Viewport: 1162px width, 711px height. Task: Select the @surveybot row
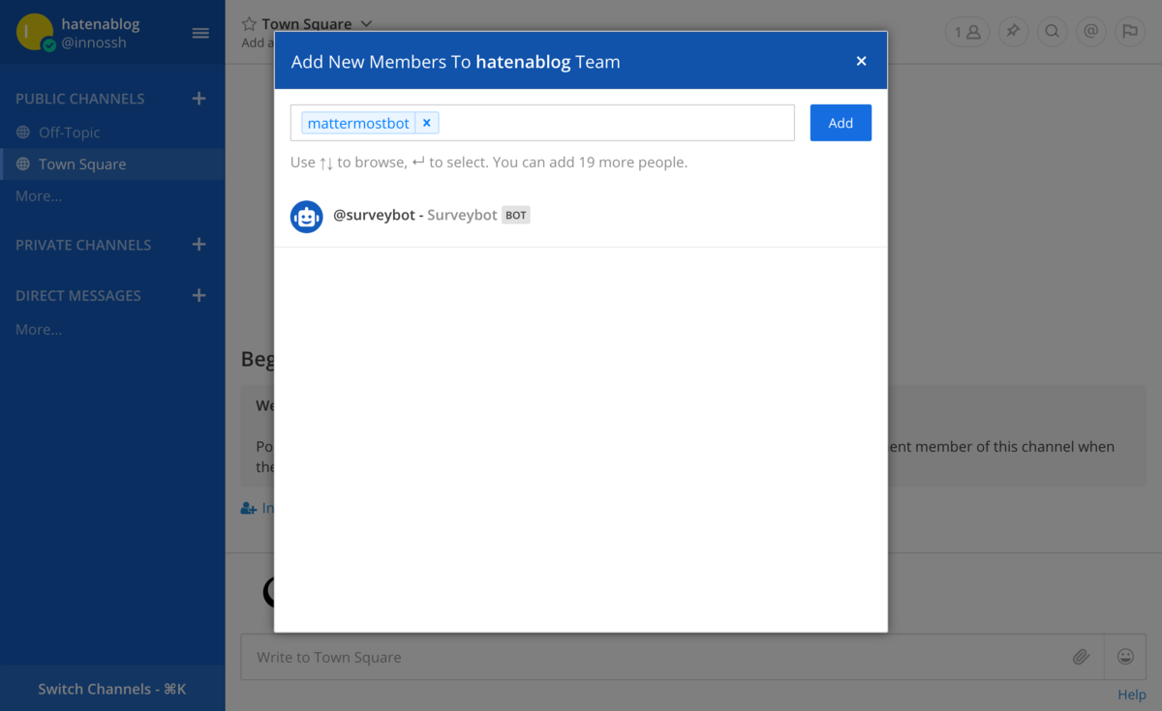[581, 216]
